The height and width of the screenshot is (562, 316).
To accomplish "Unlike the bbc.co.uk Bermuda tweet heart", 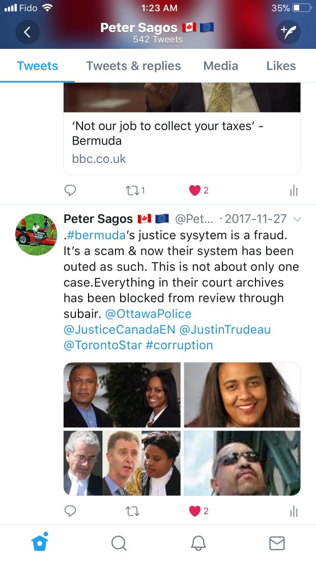I will [x=194, y=190].
